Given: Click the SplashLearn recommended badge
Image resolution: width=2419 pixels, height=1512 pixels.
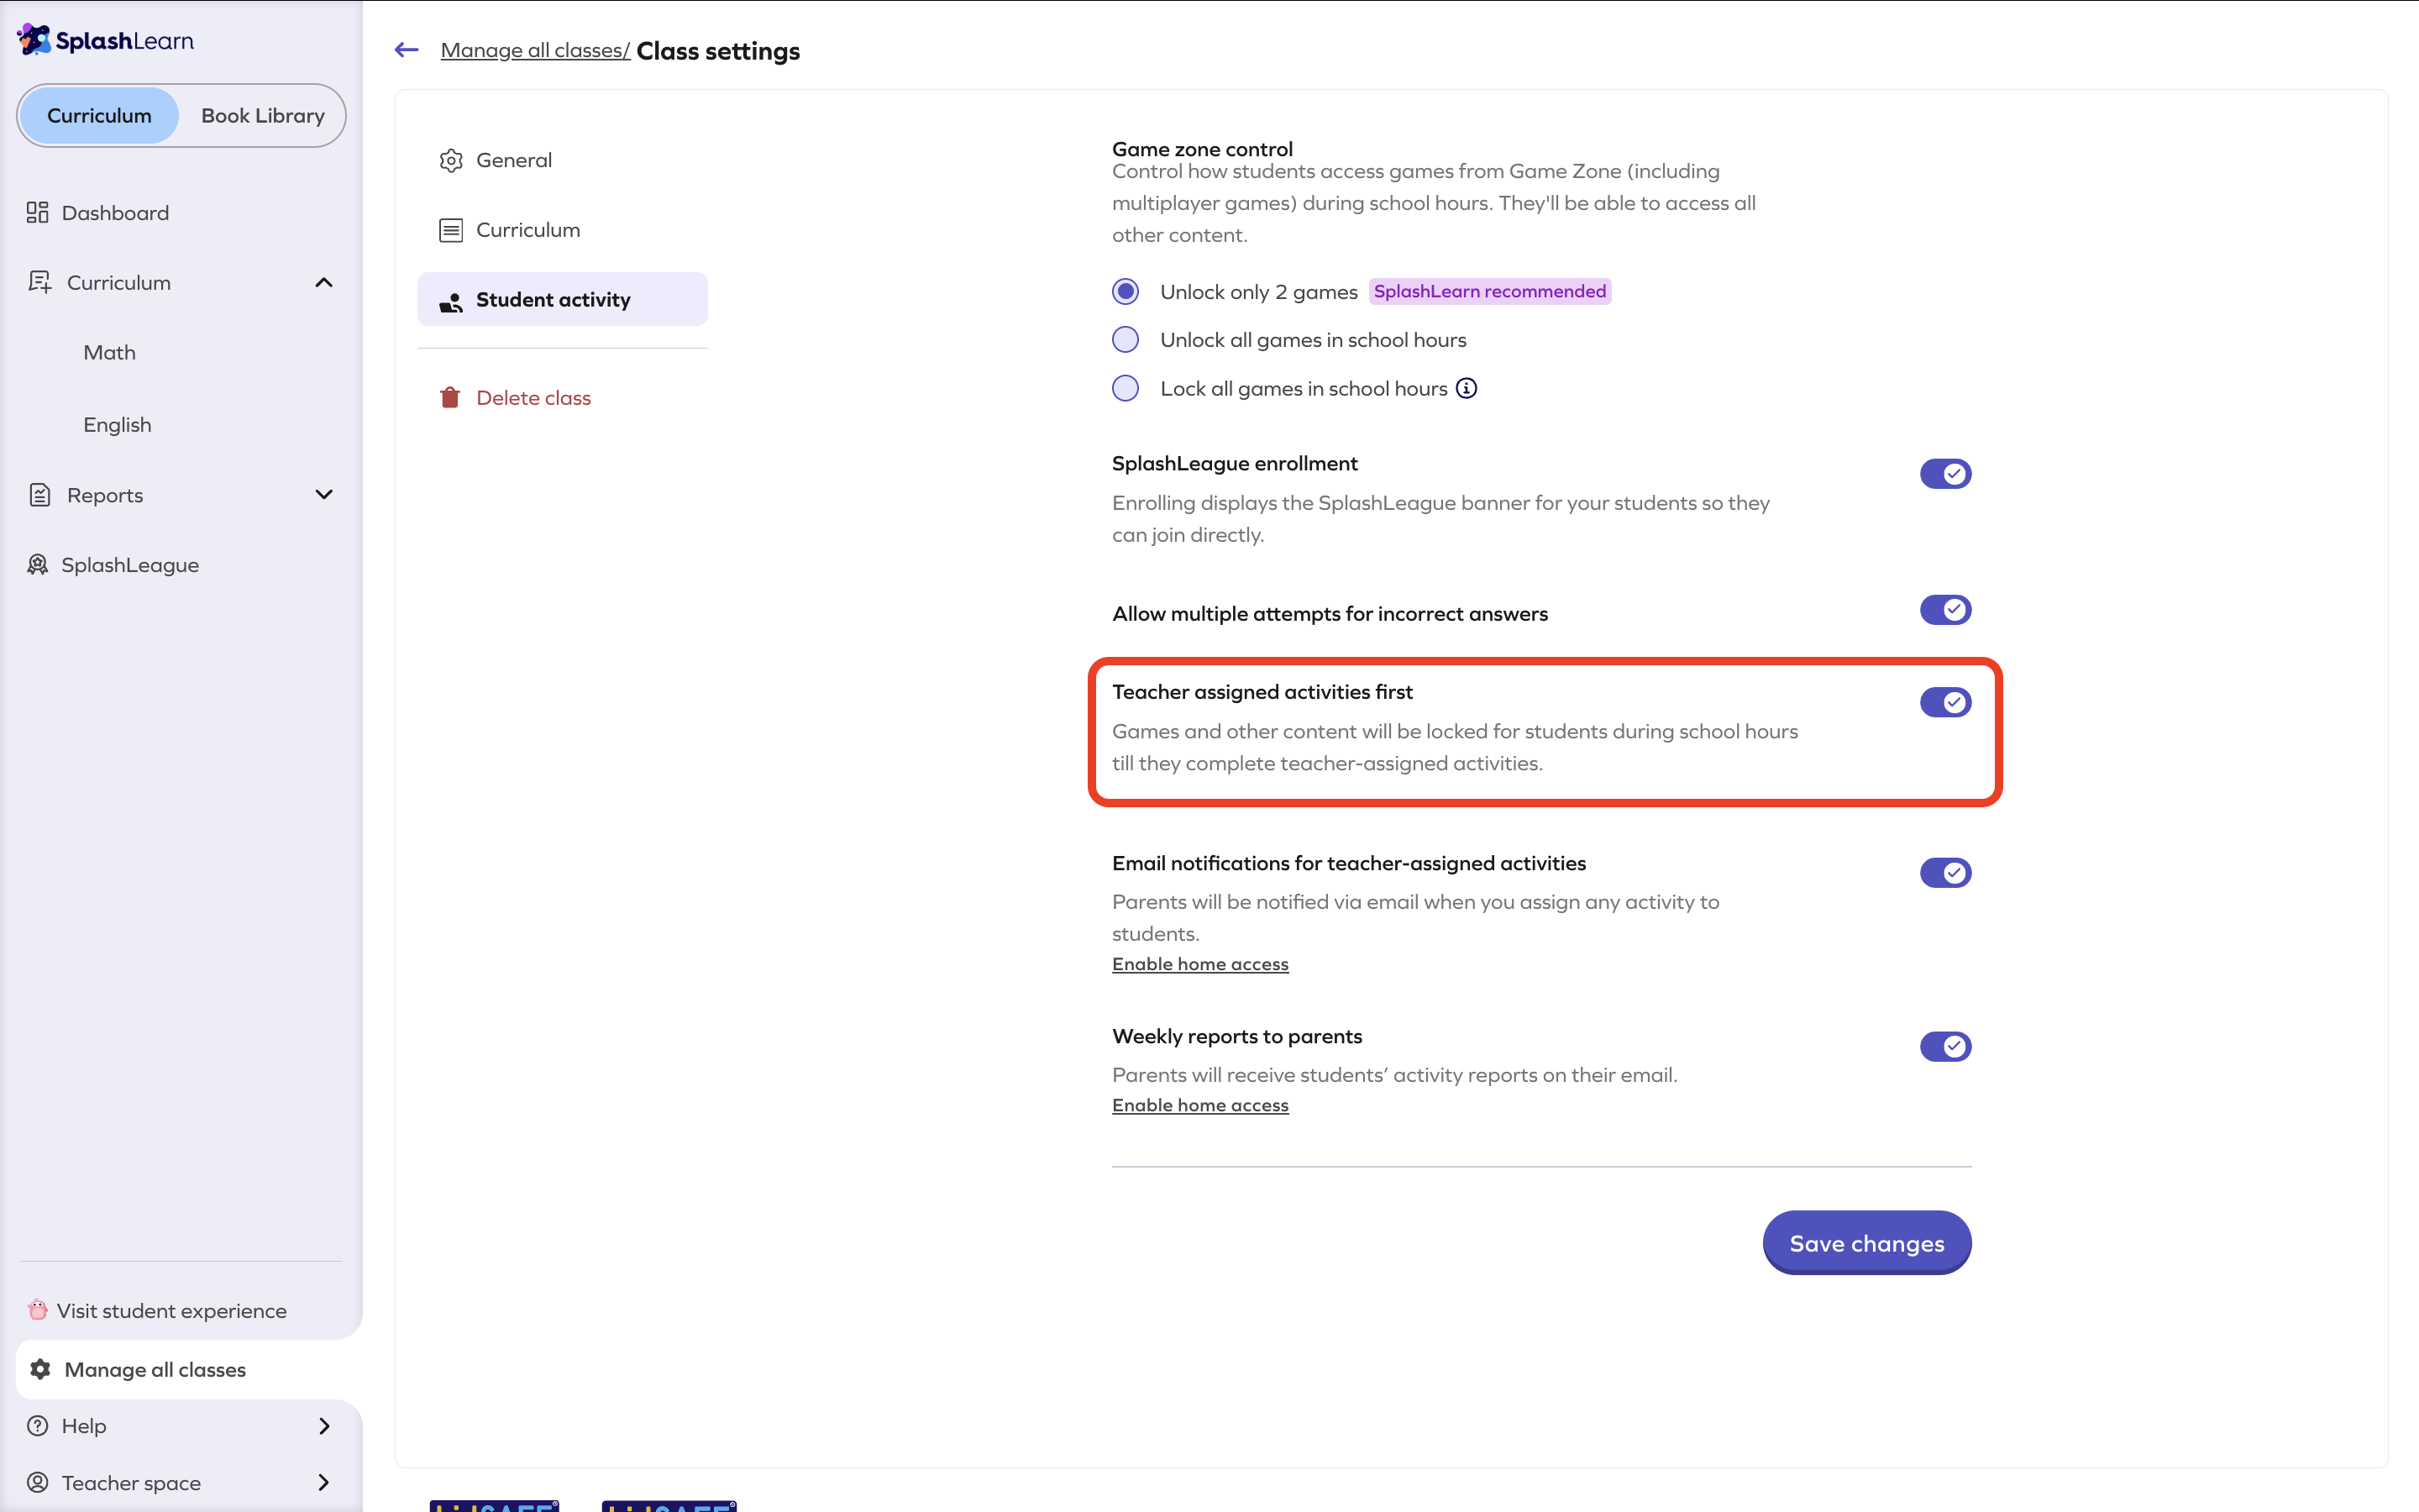Looking at the screenshot, I should [1489, 291].
